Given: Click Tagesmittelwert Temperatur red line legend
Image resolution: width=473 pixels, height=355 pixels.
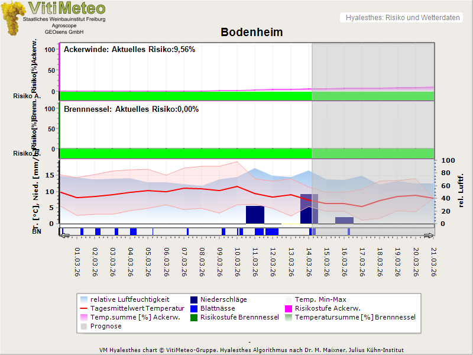Looking at the screenshot, I should click(x=83, y=309).
